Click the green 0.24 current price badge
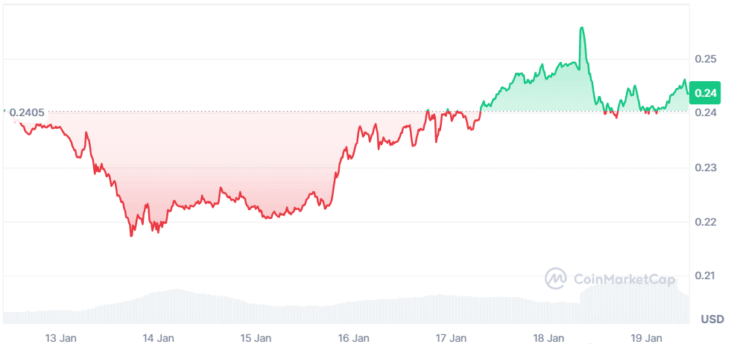The image size is (731, 344). pyautogui.click(x=705, y=93)
